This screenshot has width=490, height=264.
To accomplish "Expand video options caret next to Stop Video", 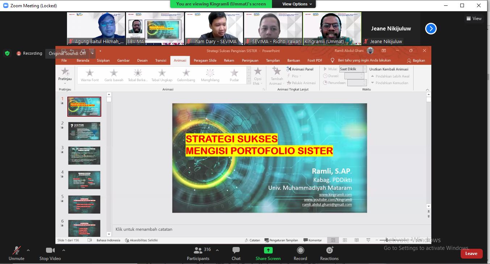I will click(64, 250).
